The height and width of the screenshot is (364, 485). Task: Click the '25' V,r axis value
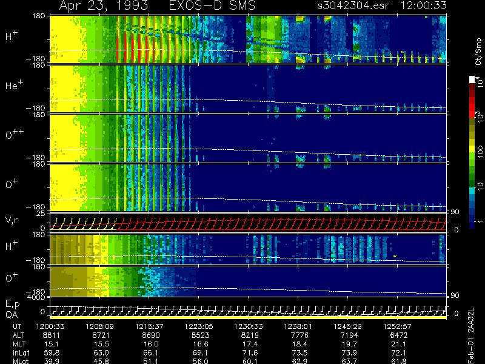42,214
